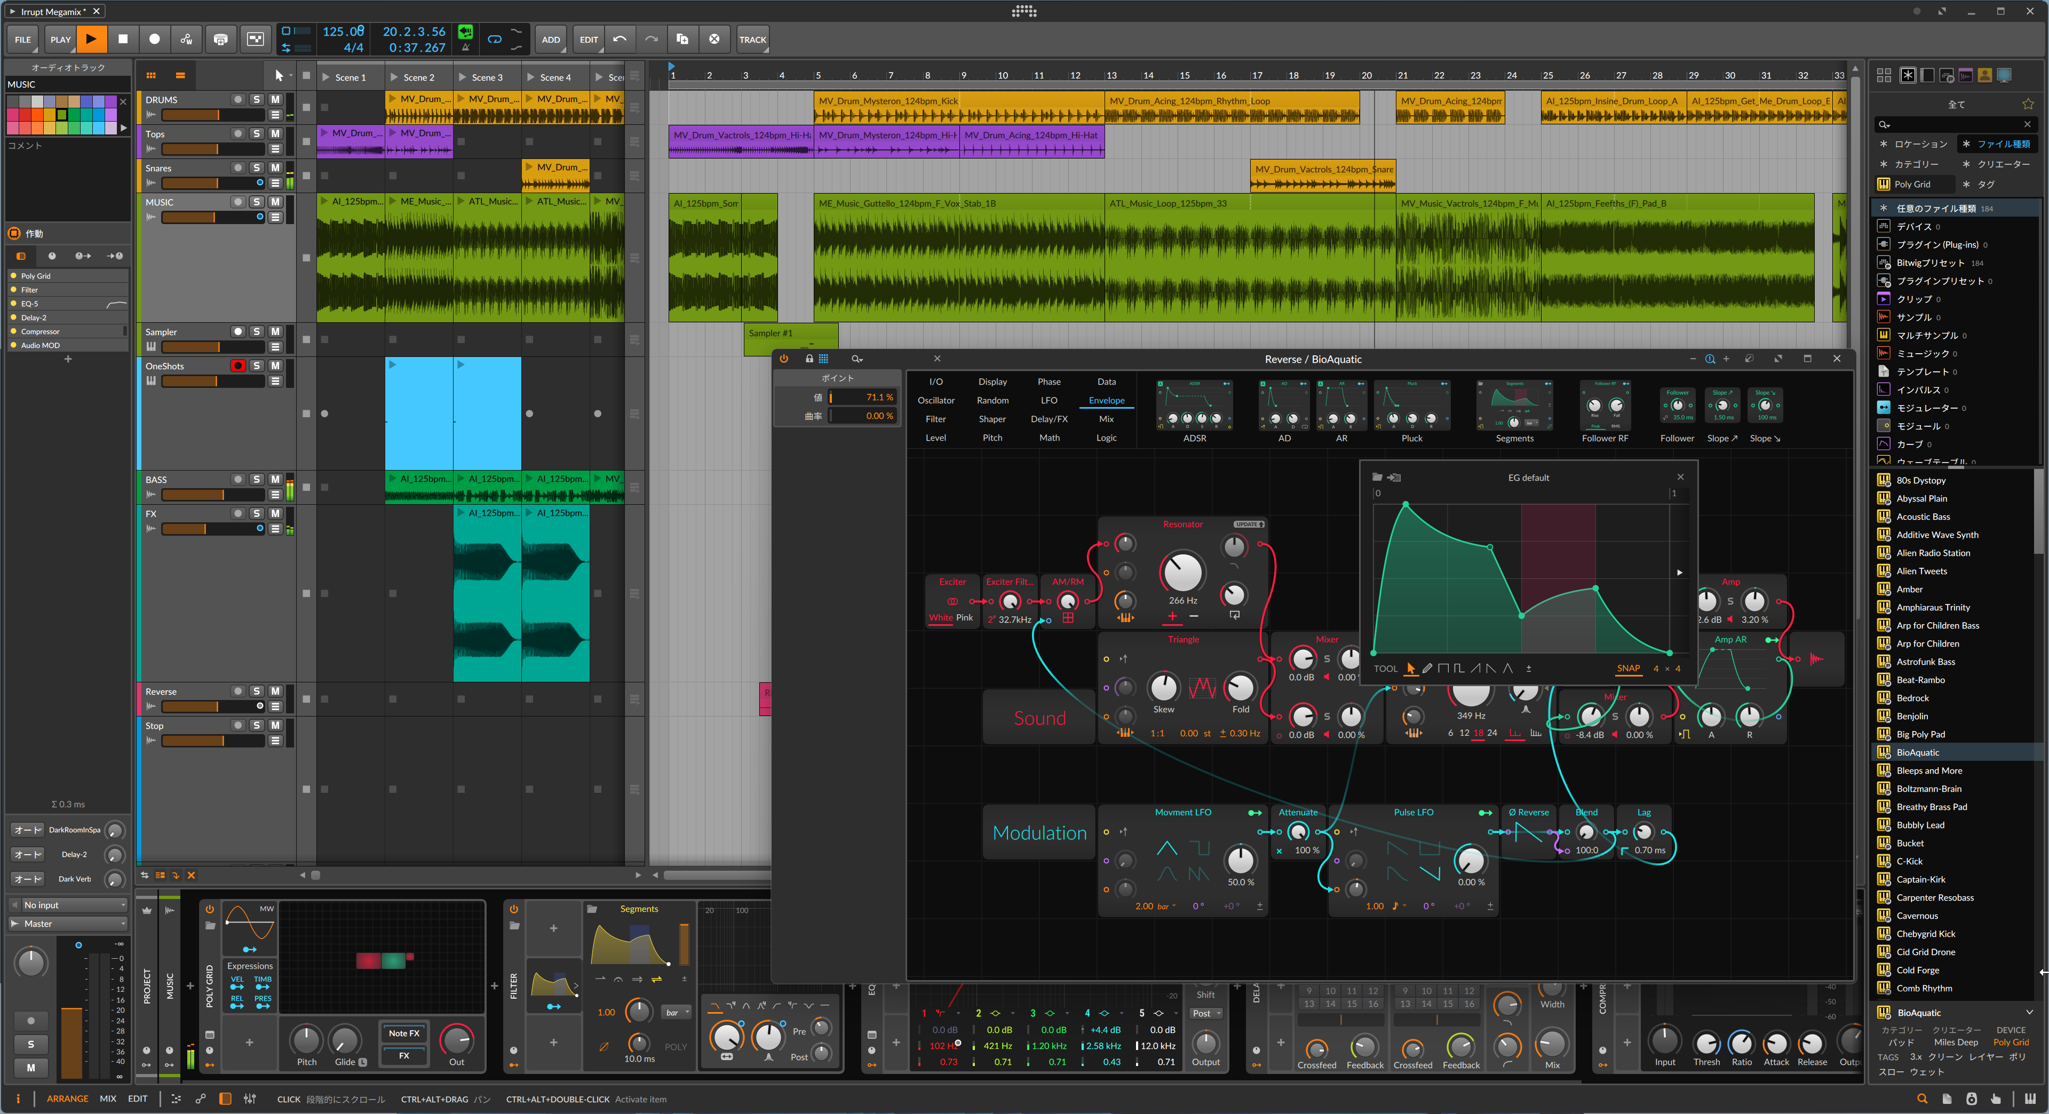Screen dimensions: 2049x1114
Task: Toggle arranger loop icon
Action: tap(494, 39)
